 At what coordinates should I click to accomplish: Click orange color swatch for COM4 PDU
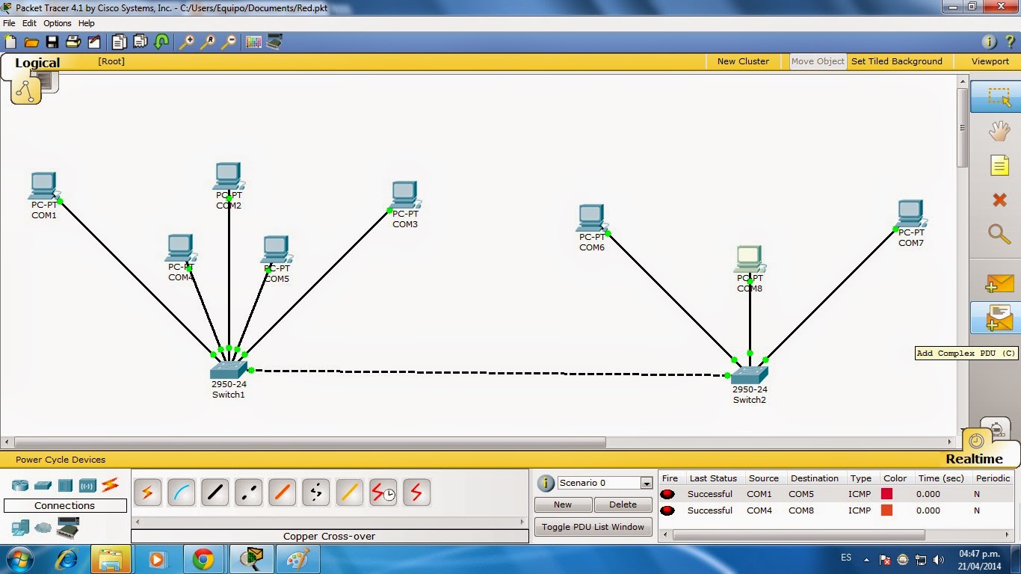pyautogui.click(x=886, y=510)
